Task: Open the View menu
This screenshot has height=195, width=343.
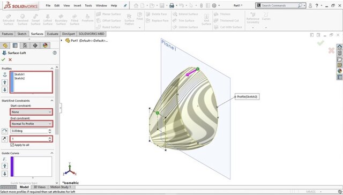Action: tap(66, 5)
